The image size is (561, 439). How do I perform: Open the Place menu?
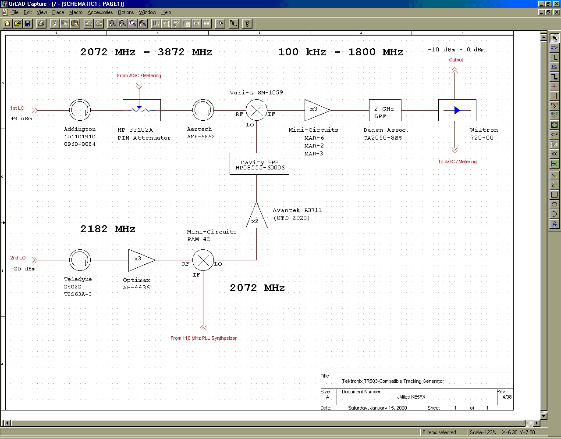click(x=58, y=12)
